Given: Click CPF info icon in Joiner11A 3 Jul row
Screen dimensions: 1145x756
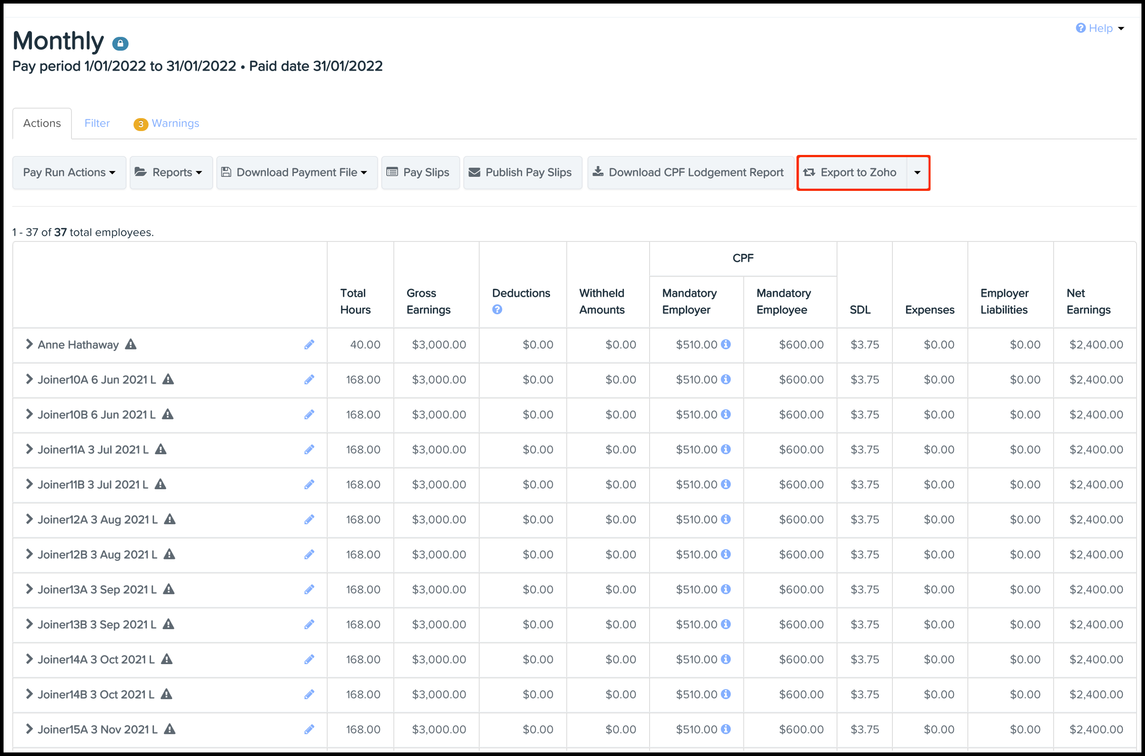Looking at the screenshot, I should [725, 449].
